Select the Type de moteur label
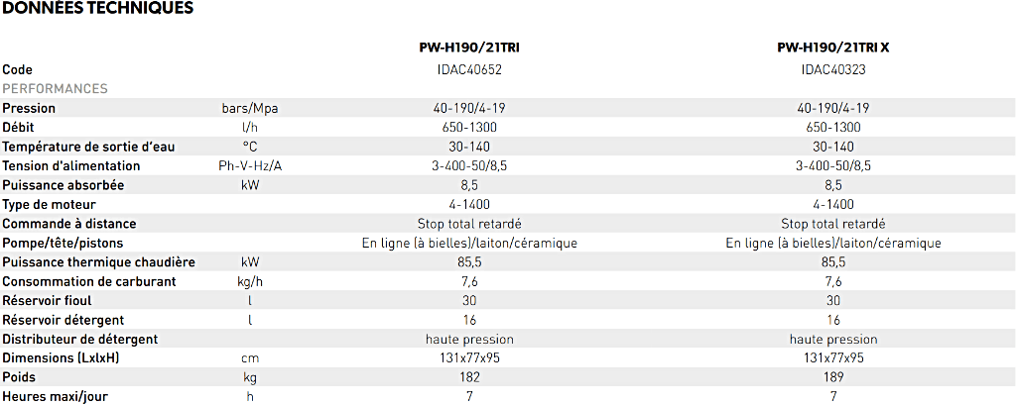 (x=50, y=204)
